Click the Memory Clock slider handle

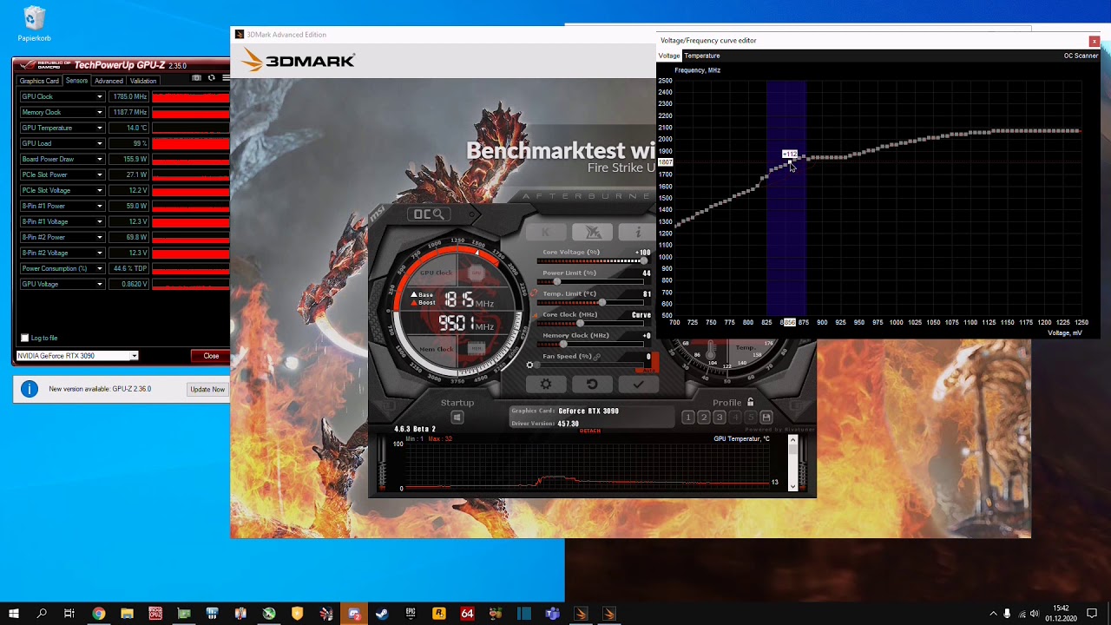coord(563,344)
